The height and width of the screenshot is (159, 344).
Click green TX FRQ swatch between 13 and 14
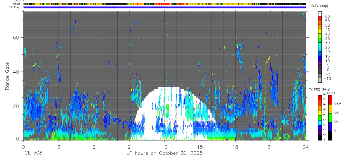click(320, 117)
